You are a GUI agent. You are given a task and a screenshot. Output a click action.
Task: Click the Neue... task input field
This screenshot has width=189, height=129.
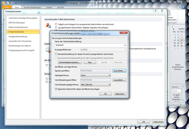point(176,91)
